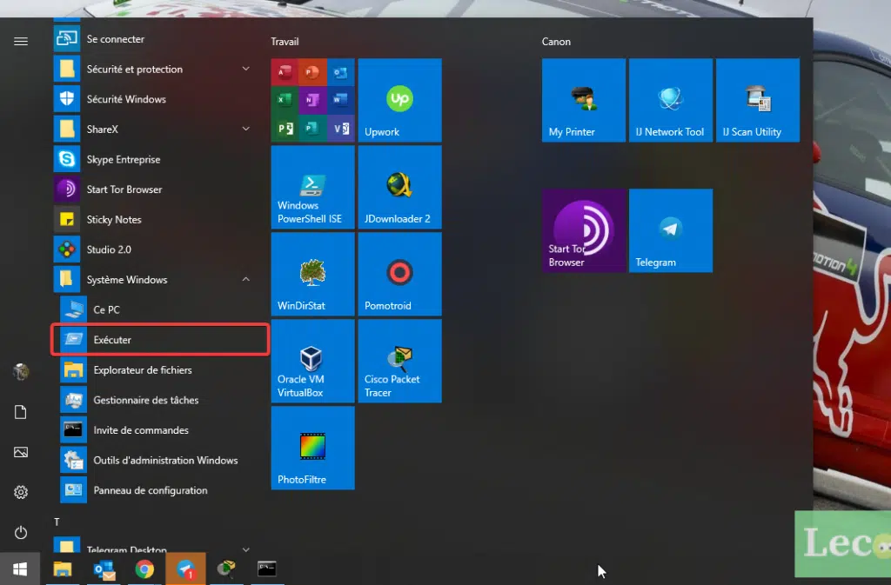Open IJ Network Tool tile
The width and height of the screenshot is (891, 585).
coord(671,100)
